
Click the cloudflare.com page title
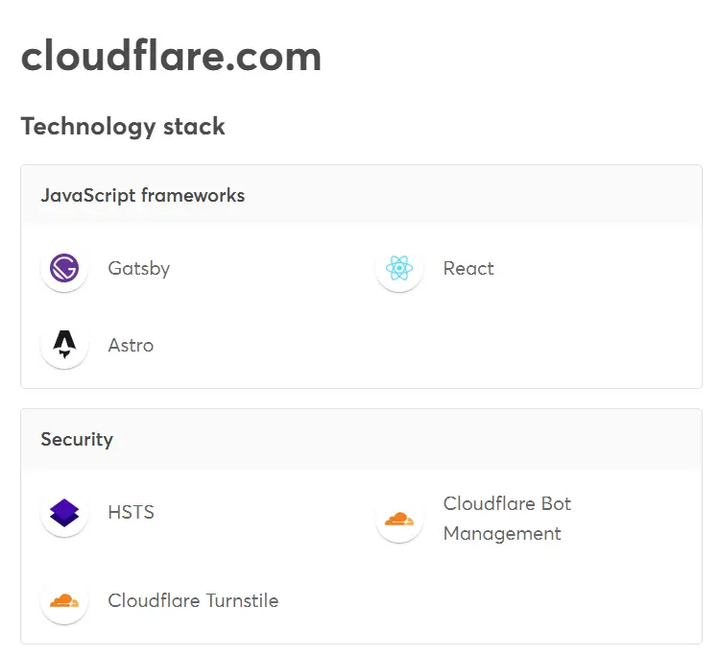(171, 57)
